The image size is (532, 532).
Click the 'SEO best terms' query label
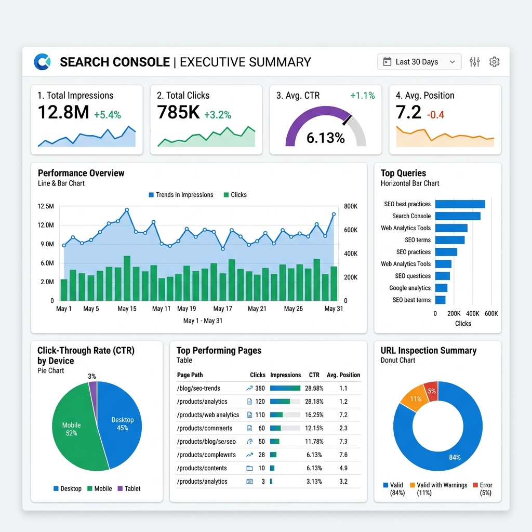pos(411,300)
